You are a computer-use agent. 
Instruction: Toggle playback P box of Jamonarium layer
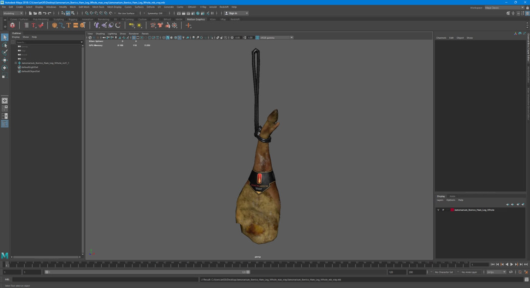coord(443,210)
